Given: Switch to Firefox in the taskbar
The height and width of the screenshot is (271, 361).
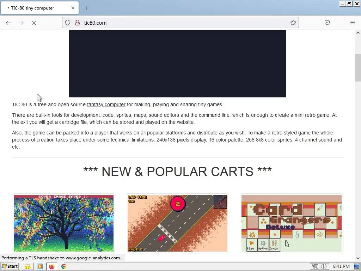Looking at the screenshot, I should (51, 267).
